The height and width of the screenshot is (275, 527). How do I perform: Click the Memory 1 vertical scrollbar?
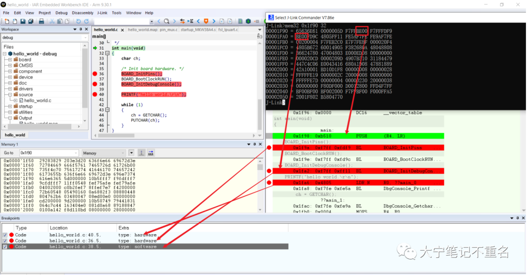pos(260,185)
